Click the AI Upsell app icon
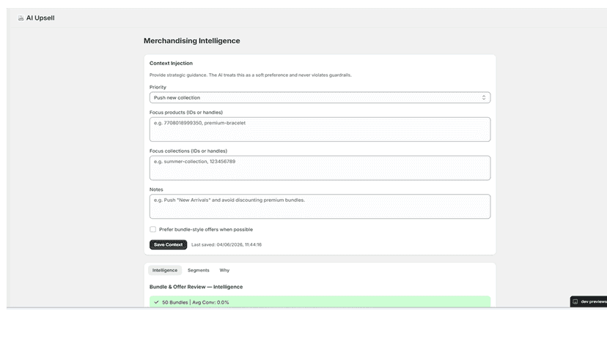 tap(21, 18)
